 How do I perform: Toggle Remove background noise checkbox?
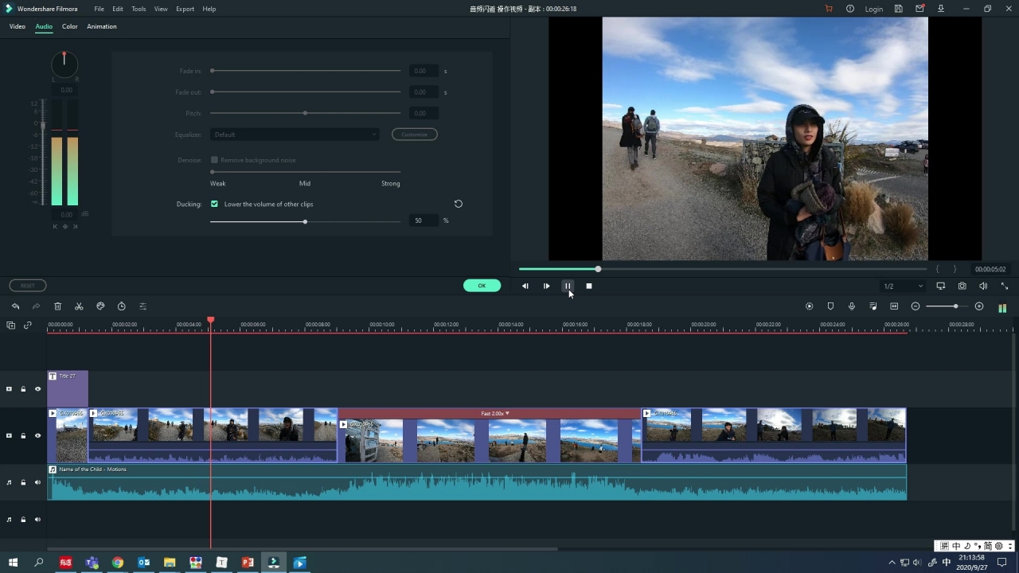pos(214,160)
